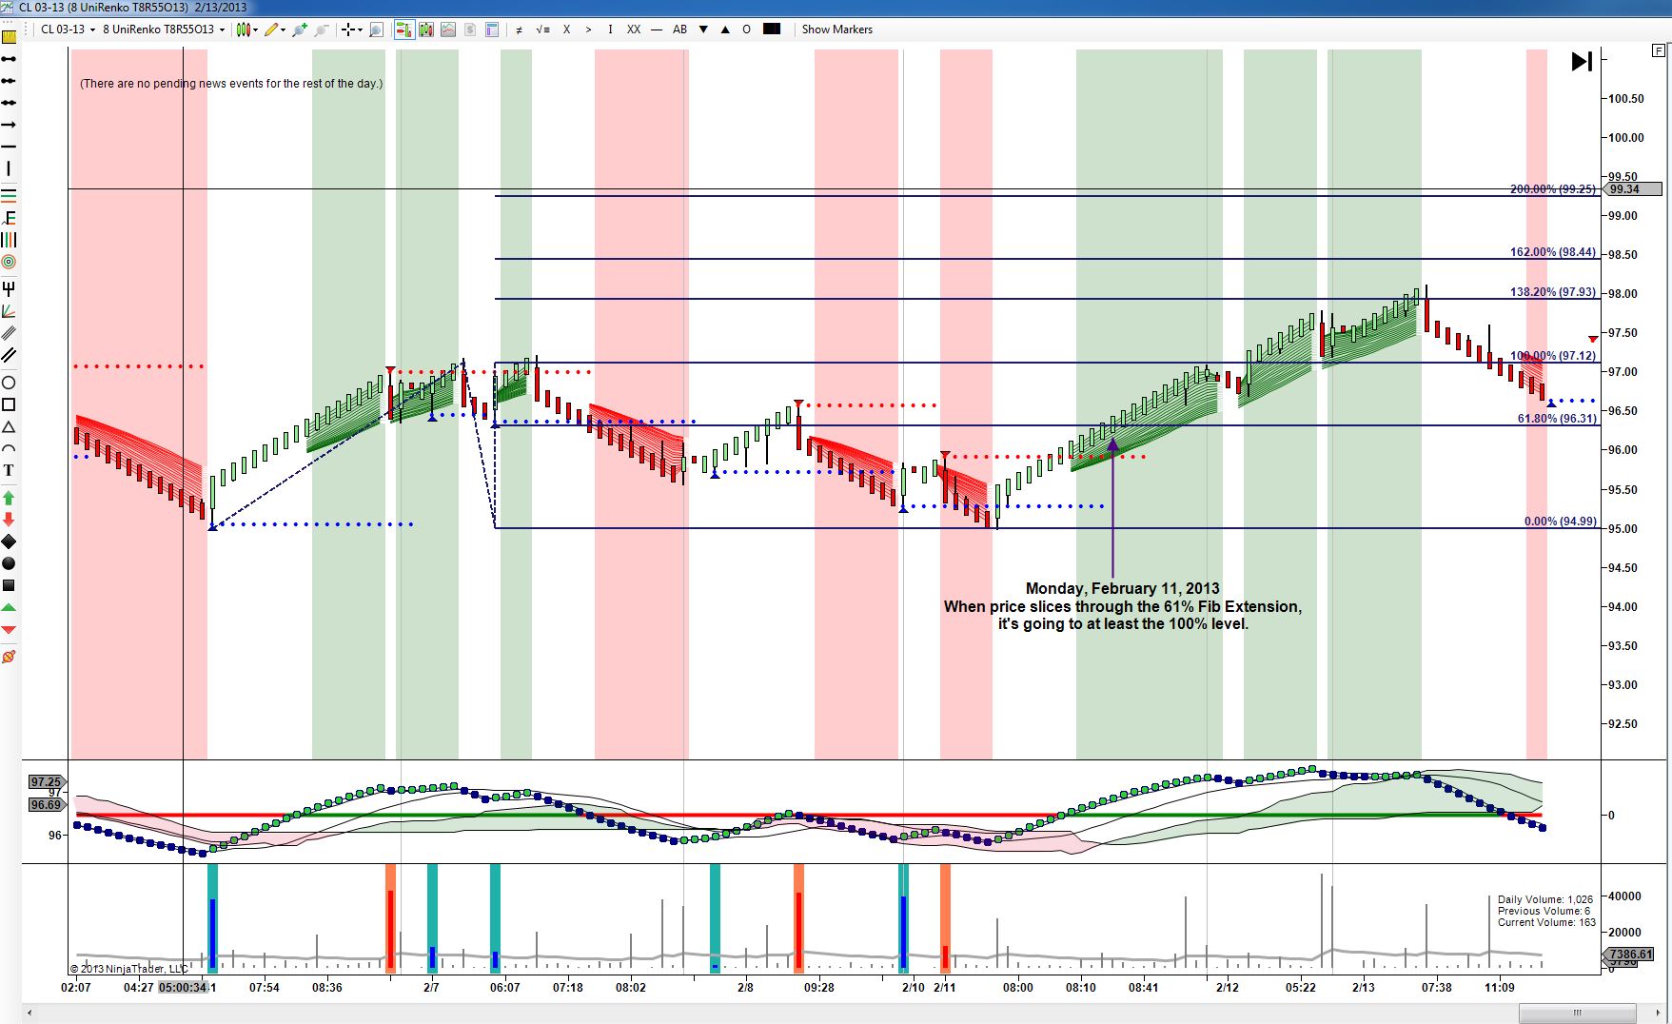
Task: Select the arc drawing tool
Action: (x=9, y=448)
